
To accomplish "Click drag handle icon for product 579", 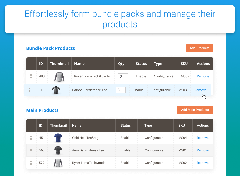I will coord(31,163).
